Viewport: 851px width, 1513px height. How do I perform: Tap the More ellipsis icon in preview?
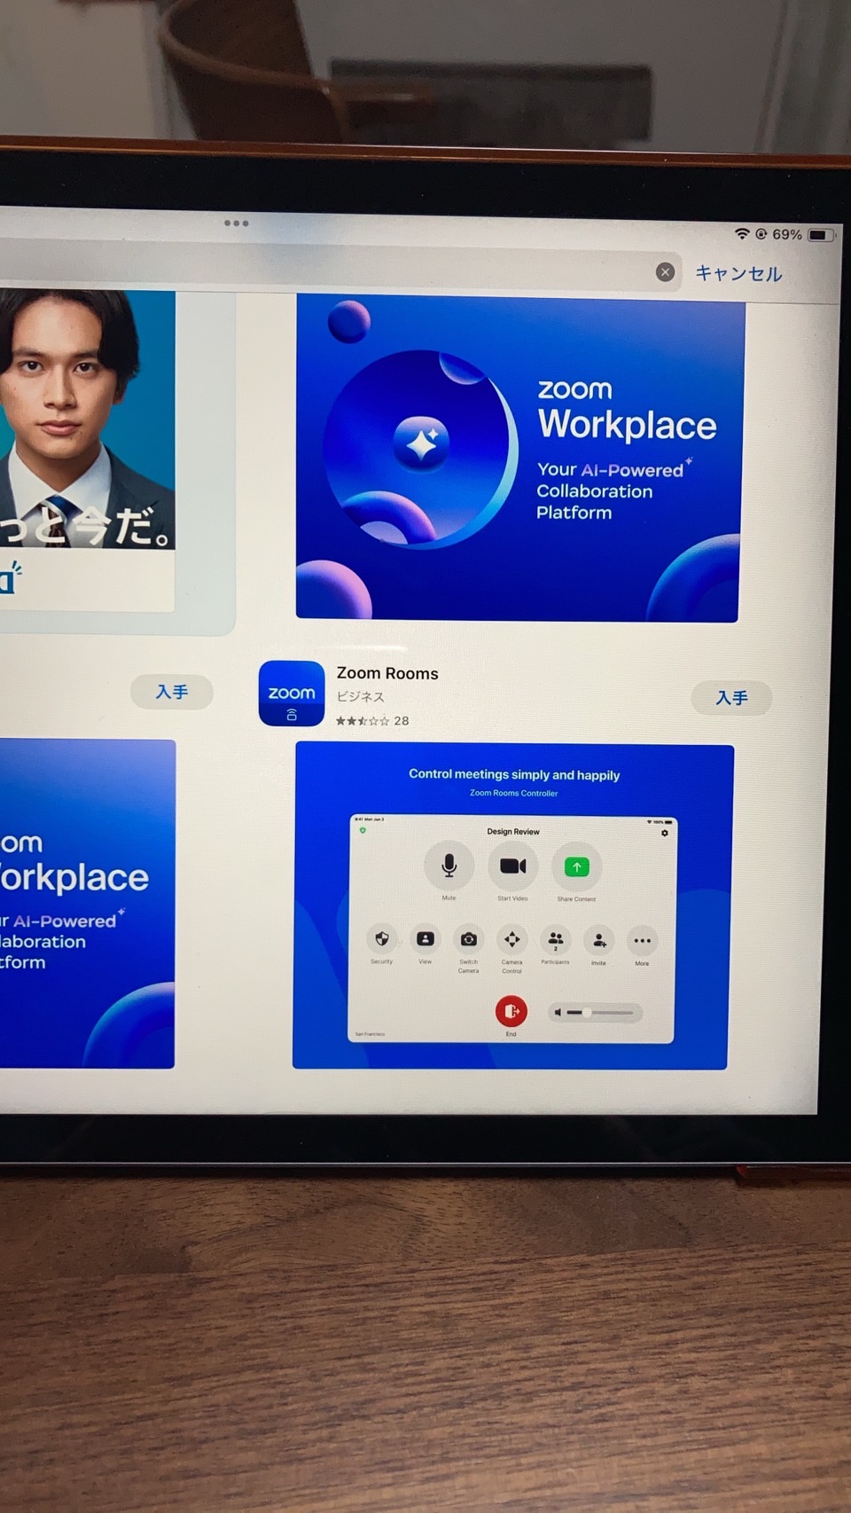click(643, 941)
